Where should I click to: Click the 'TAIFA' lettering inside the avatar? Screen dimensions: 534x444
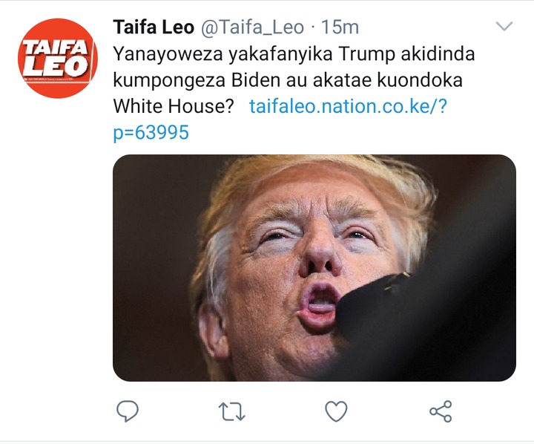point(55,48)
